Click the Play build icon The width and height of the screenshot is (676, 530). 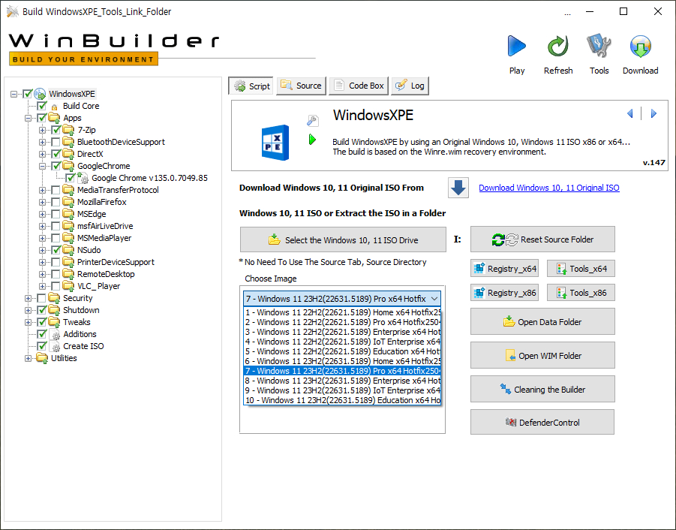[516, 46]
